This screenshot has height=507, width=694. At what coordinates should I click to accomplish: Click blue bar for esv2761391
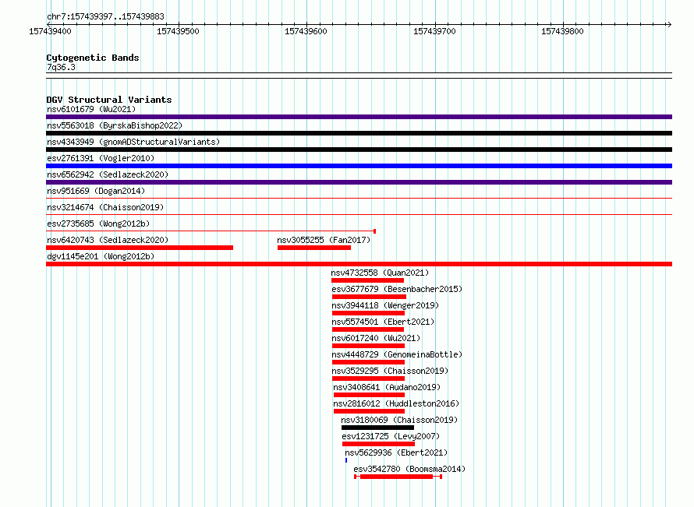point(359,166)
